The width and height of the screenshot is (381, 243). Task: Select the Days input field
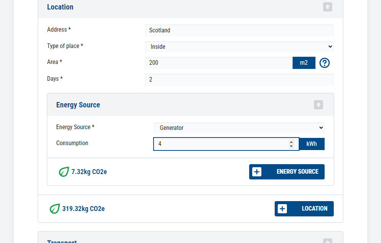point(239,79)
